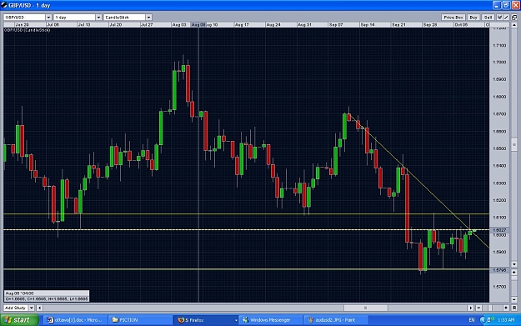Switch to Windows Messenger taskbar item
The image size is (521, 326).
[270, 319]
